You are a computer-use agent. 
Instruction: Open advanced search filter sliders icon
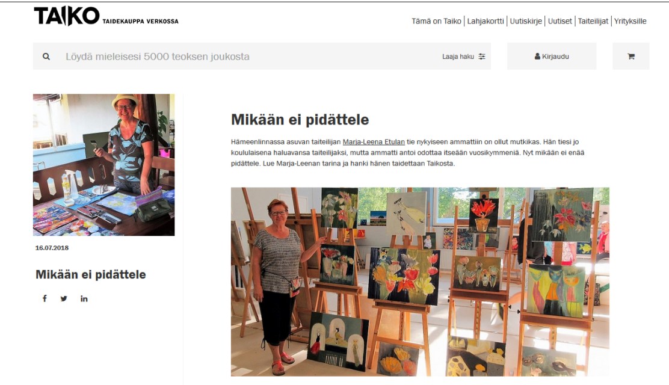(482, 57)
